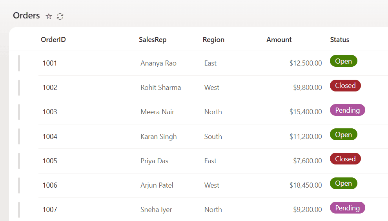Click the $15,400.00 amount
The height and width of the screenshot is (221, 388).
[306, 112]
